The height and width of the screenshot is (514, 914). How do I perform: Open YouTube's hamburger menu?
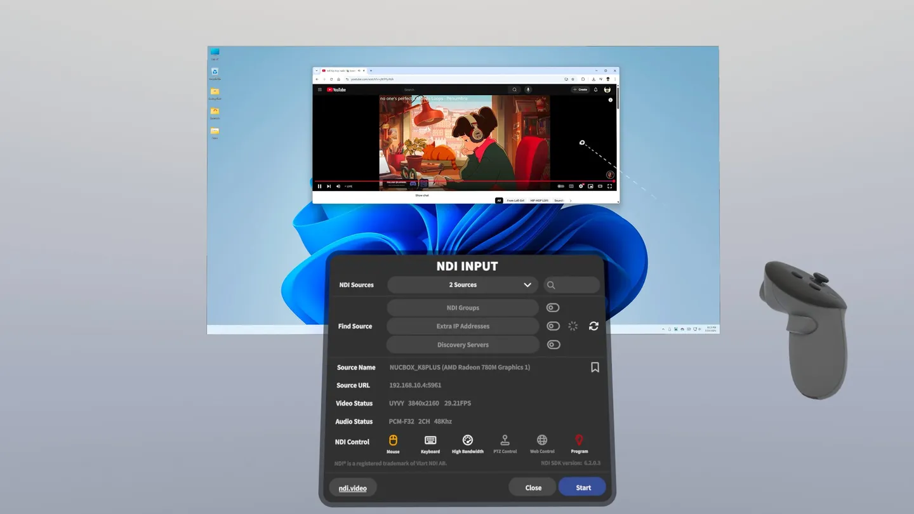tap(320, 89)
